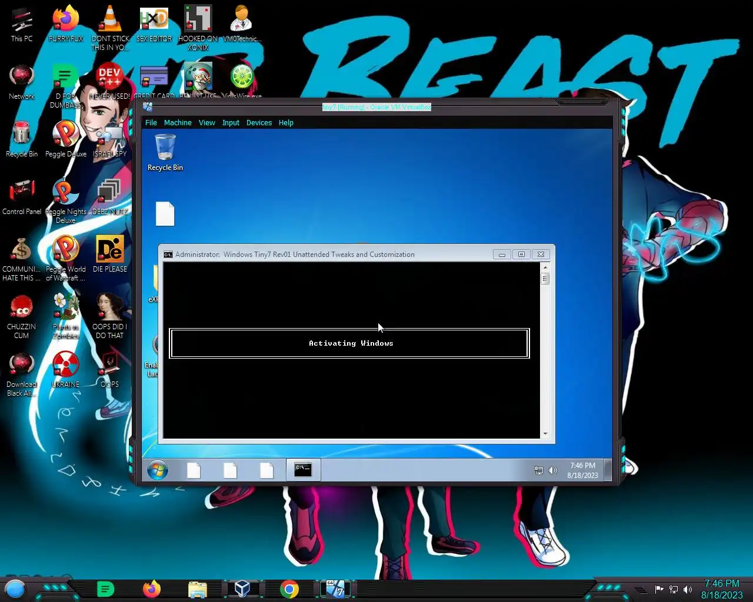Screen dimensions: 753x602
Task: Click the command prompt title bar icon
Action: click(168, 255)
